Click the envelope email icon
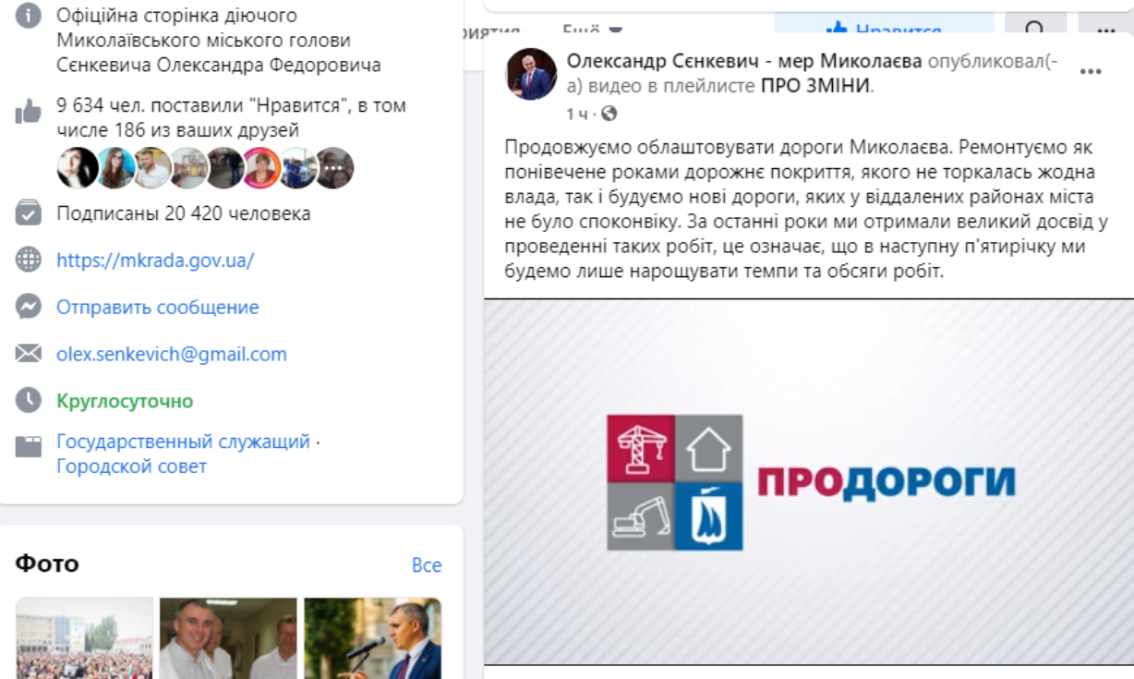1134x679 pixels. (29, 354)
